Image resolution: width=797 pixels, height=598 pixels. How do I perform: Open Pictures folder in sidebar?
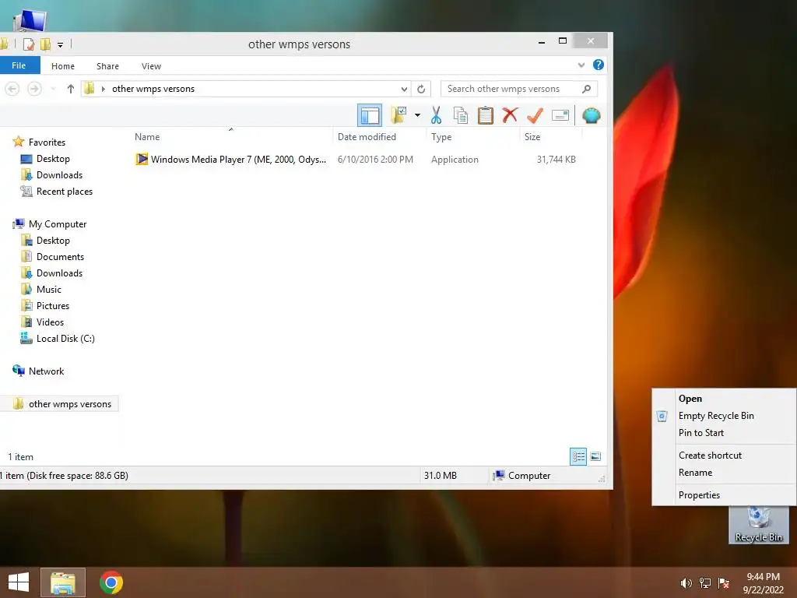pyautogui.click(x=52, y=305)
